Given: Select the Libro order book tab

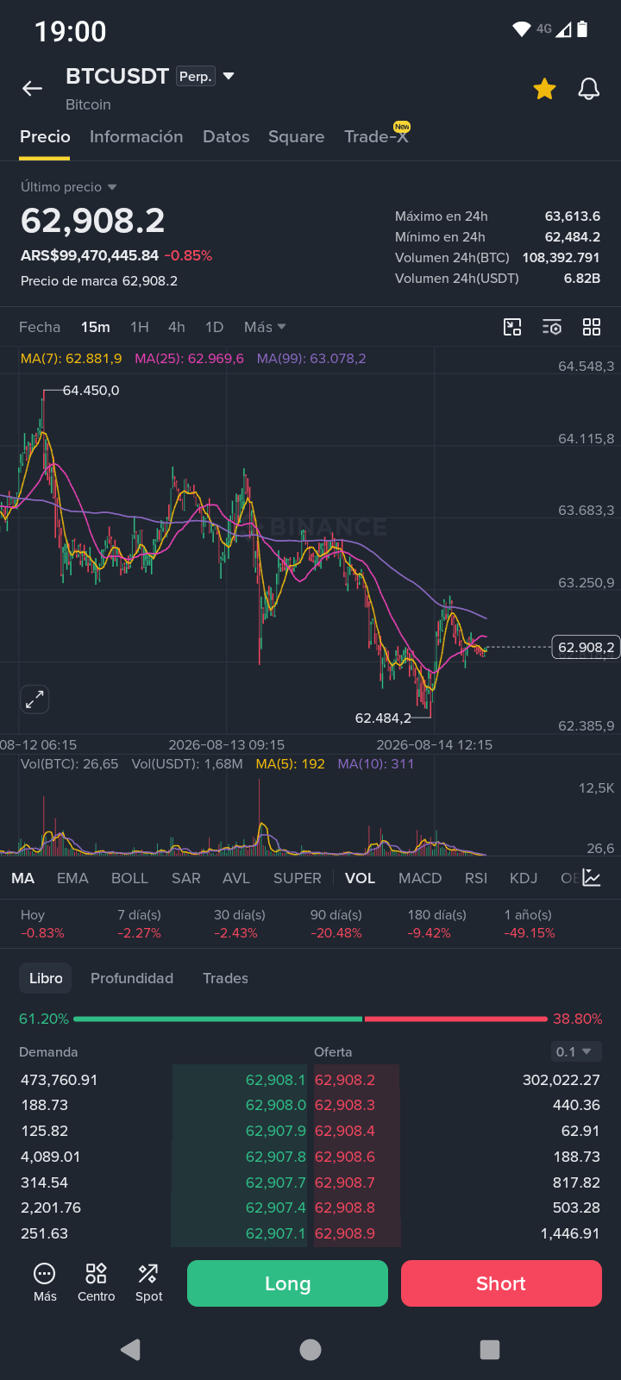Looking at the screenshot, I should tap(46, 978).
